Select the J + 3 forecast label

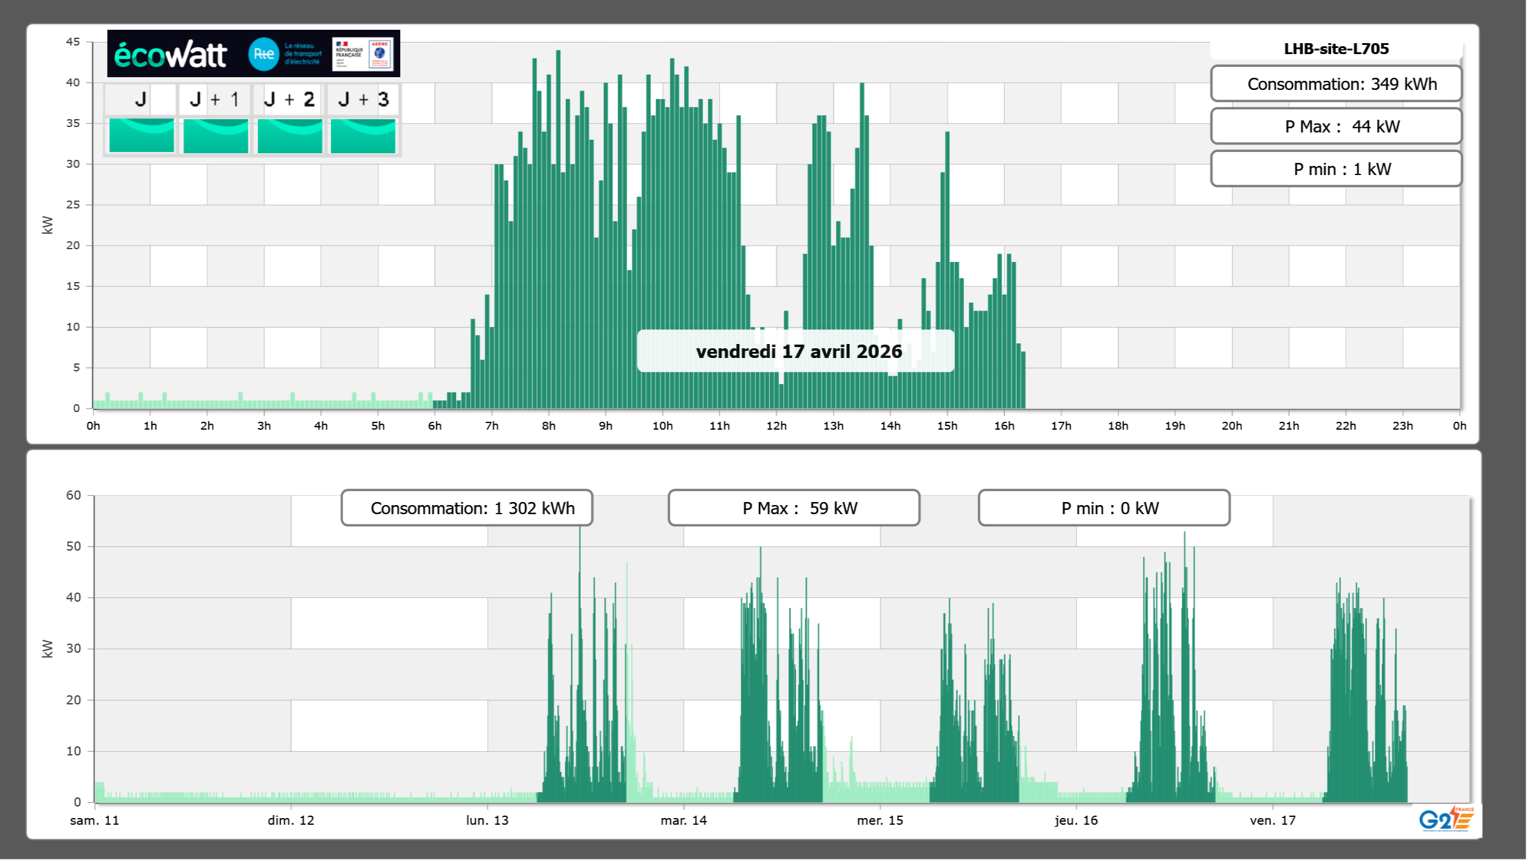click(363, 100)
